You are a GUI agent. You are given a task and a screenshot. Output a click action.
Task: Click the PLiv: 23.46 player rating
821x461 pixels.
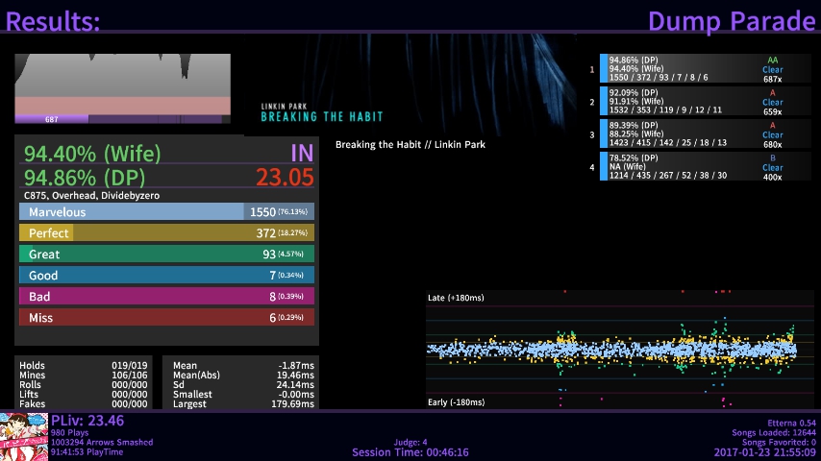coord(87,421)
